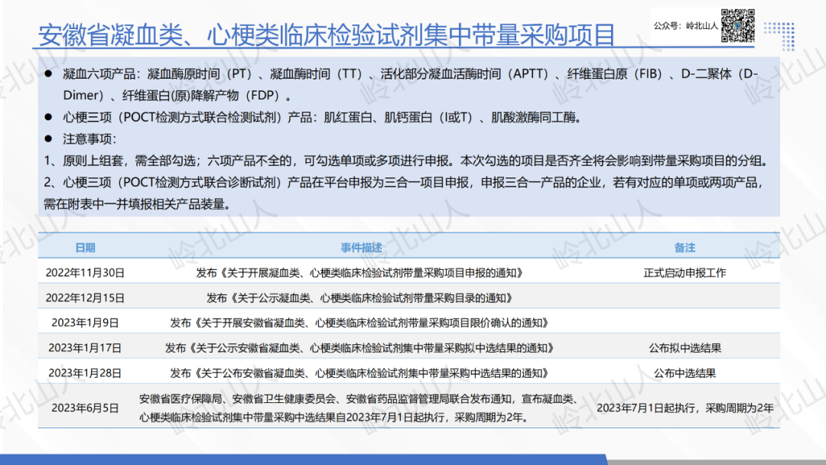
Task: Click the event text about 限价确认的通知
Action: 359,323
